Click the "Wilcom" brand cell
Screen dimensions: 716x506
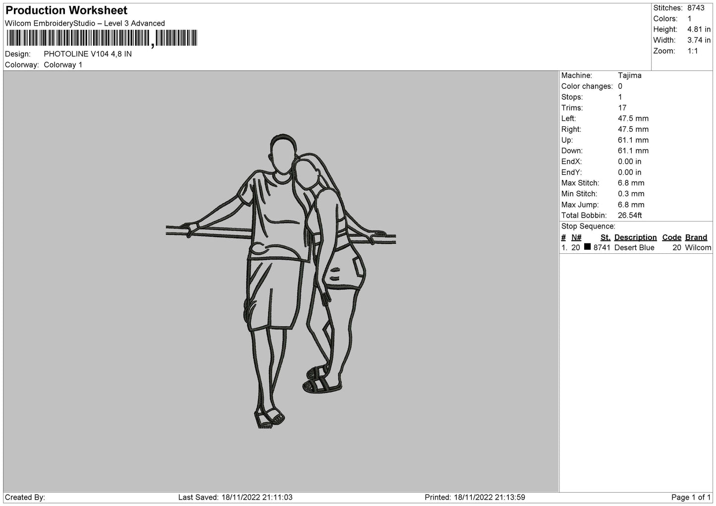[x=698, y=248]
